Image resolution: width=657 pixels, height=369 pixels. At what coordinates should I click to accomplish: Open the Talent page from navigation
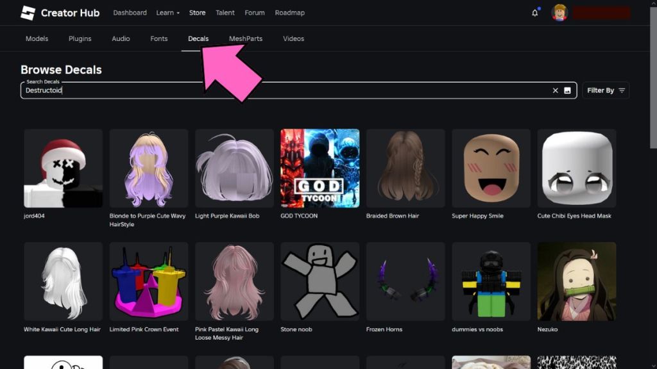[225, 12]
